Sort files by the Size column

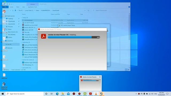pyautogui.click(x=81, y=14)
